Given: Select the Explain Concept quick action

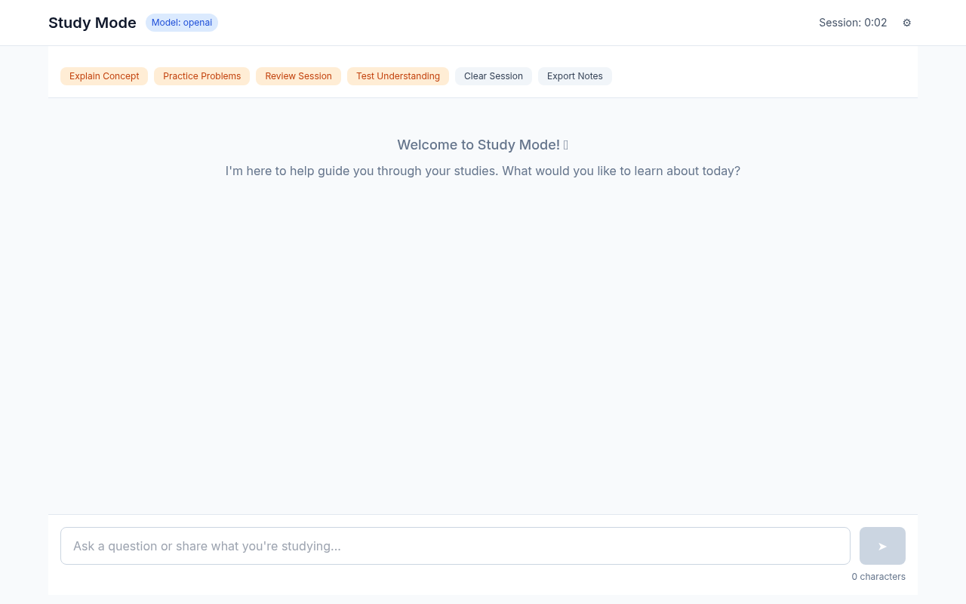Looking at the screenshot, I should coord(103,76).
